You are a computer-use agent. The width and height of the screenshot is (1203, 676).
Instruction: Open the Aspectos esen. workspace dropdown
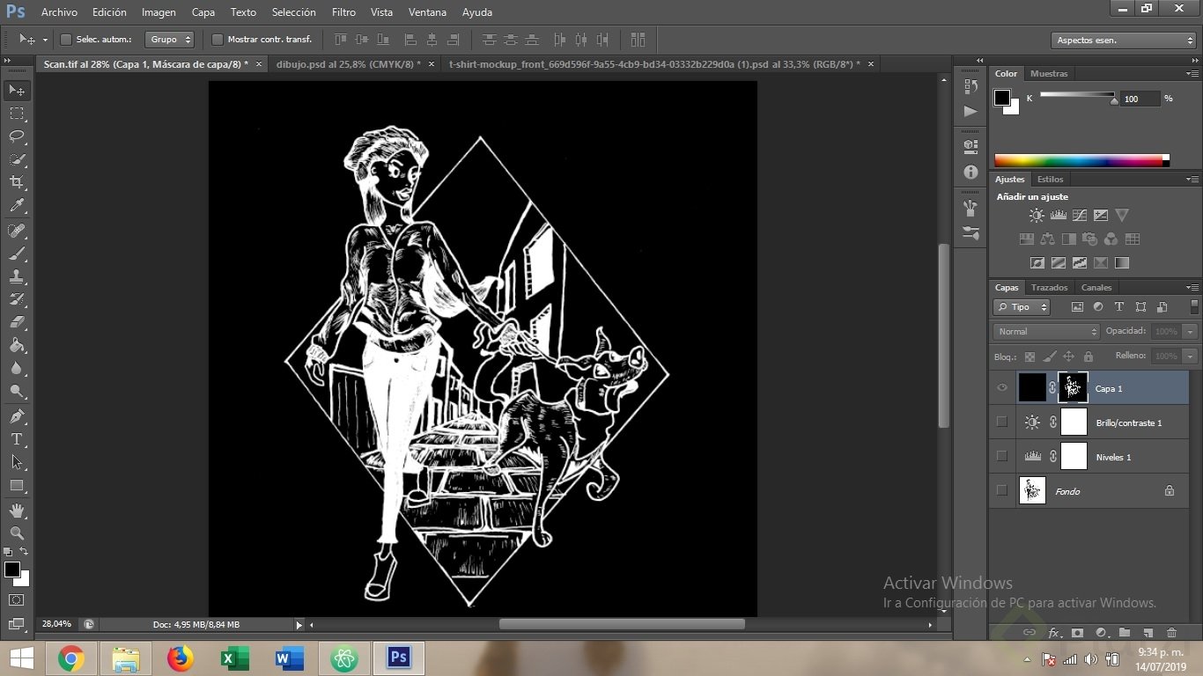click(x=1123, y=40)
